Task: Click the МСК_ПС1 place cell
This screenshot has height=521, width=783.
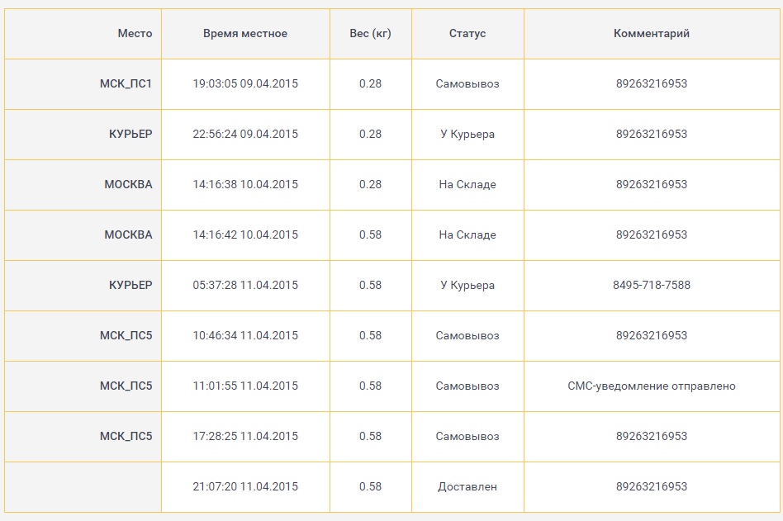Action: tap(126, 84)
